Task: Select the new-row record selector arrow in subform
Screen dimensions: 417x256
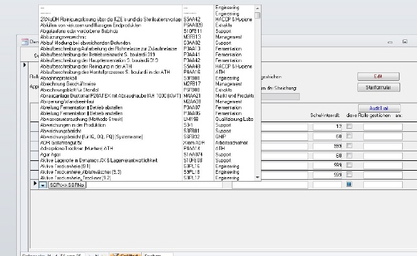Action: click(x=35, y=183)
